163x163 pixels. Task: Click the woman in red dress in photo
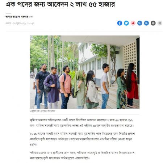tap(132, 85)
